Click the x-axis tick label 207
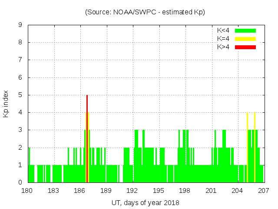The image size is (278, 209). [264, 191]
